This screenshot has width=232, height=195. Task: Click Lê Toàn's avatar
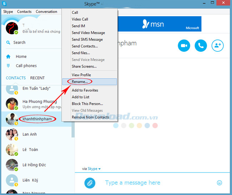pos(12,150)
